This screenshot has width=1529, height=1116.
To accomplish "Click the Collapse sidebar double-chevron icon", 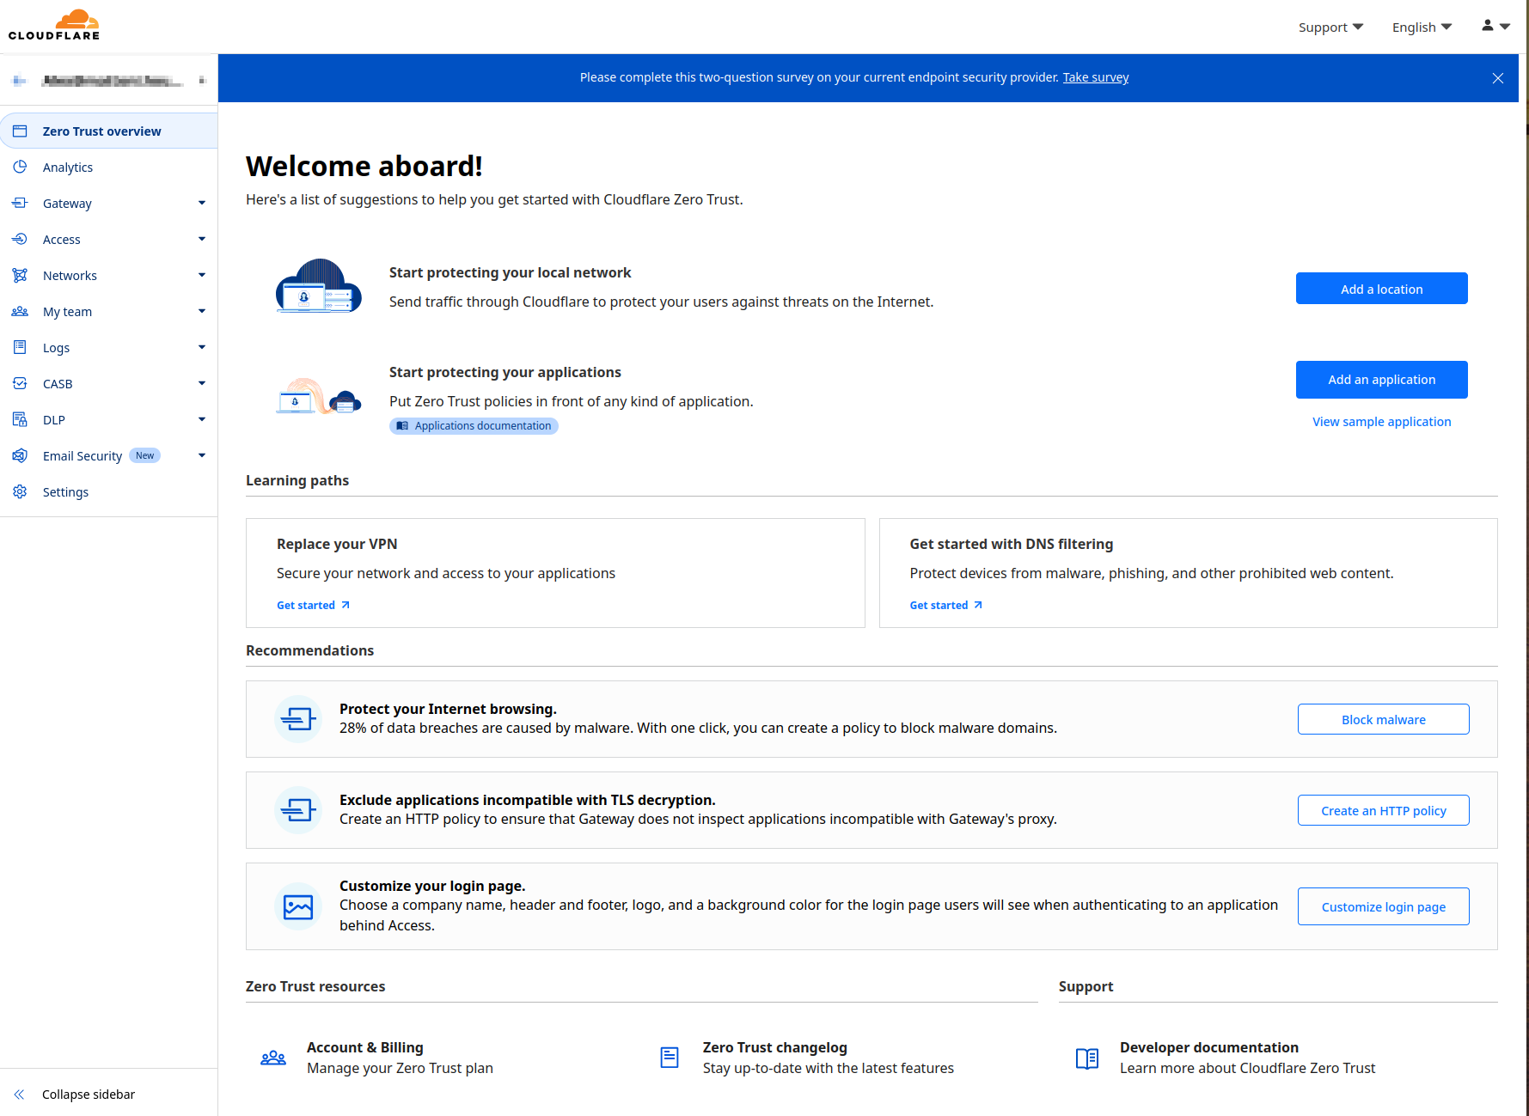I will 19,1095.
